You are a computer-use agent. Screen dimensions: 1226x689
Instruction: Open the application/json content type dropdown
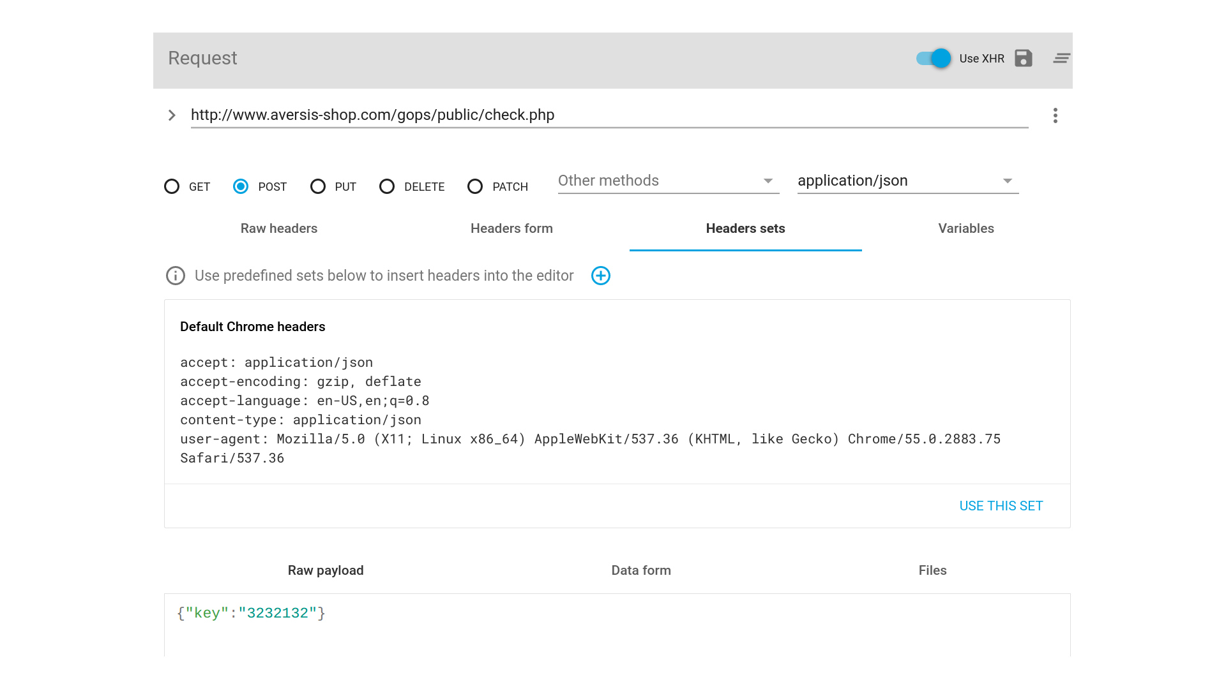pyautogui.click(x=908, y=181)
